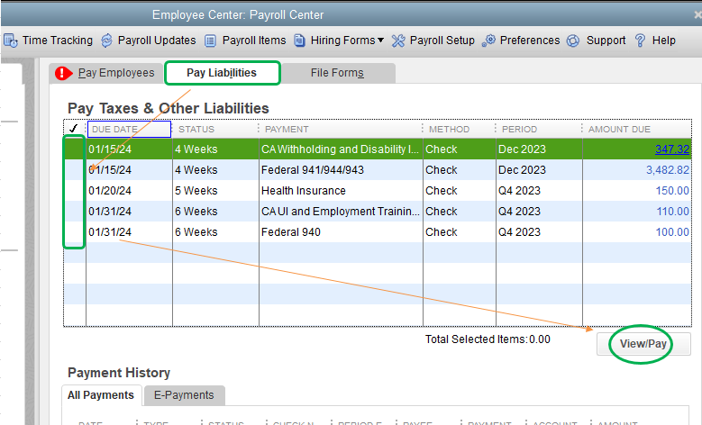The image size is (702, 425).
Task: Select the All Payments history tab
Action: [101, 395]
